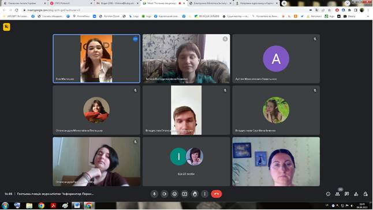Open the emoji reactions button
Viewport: 373px width, 210px height.
(174, 194)
